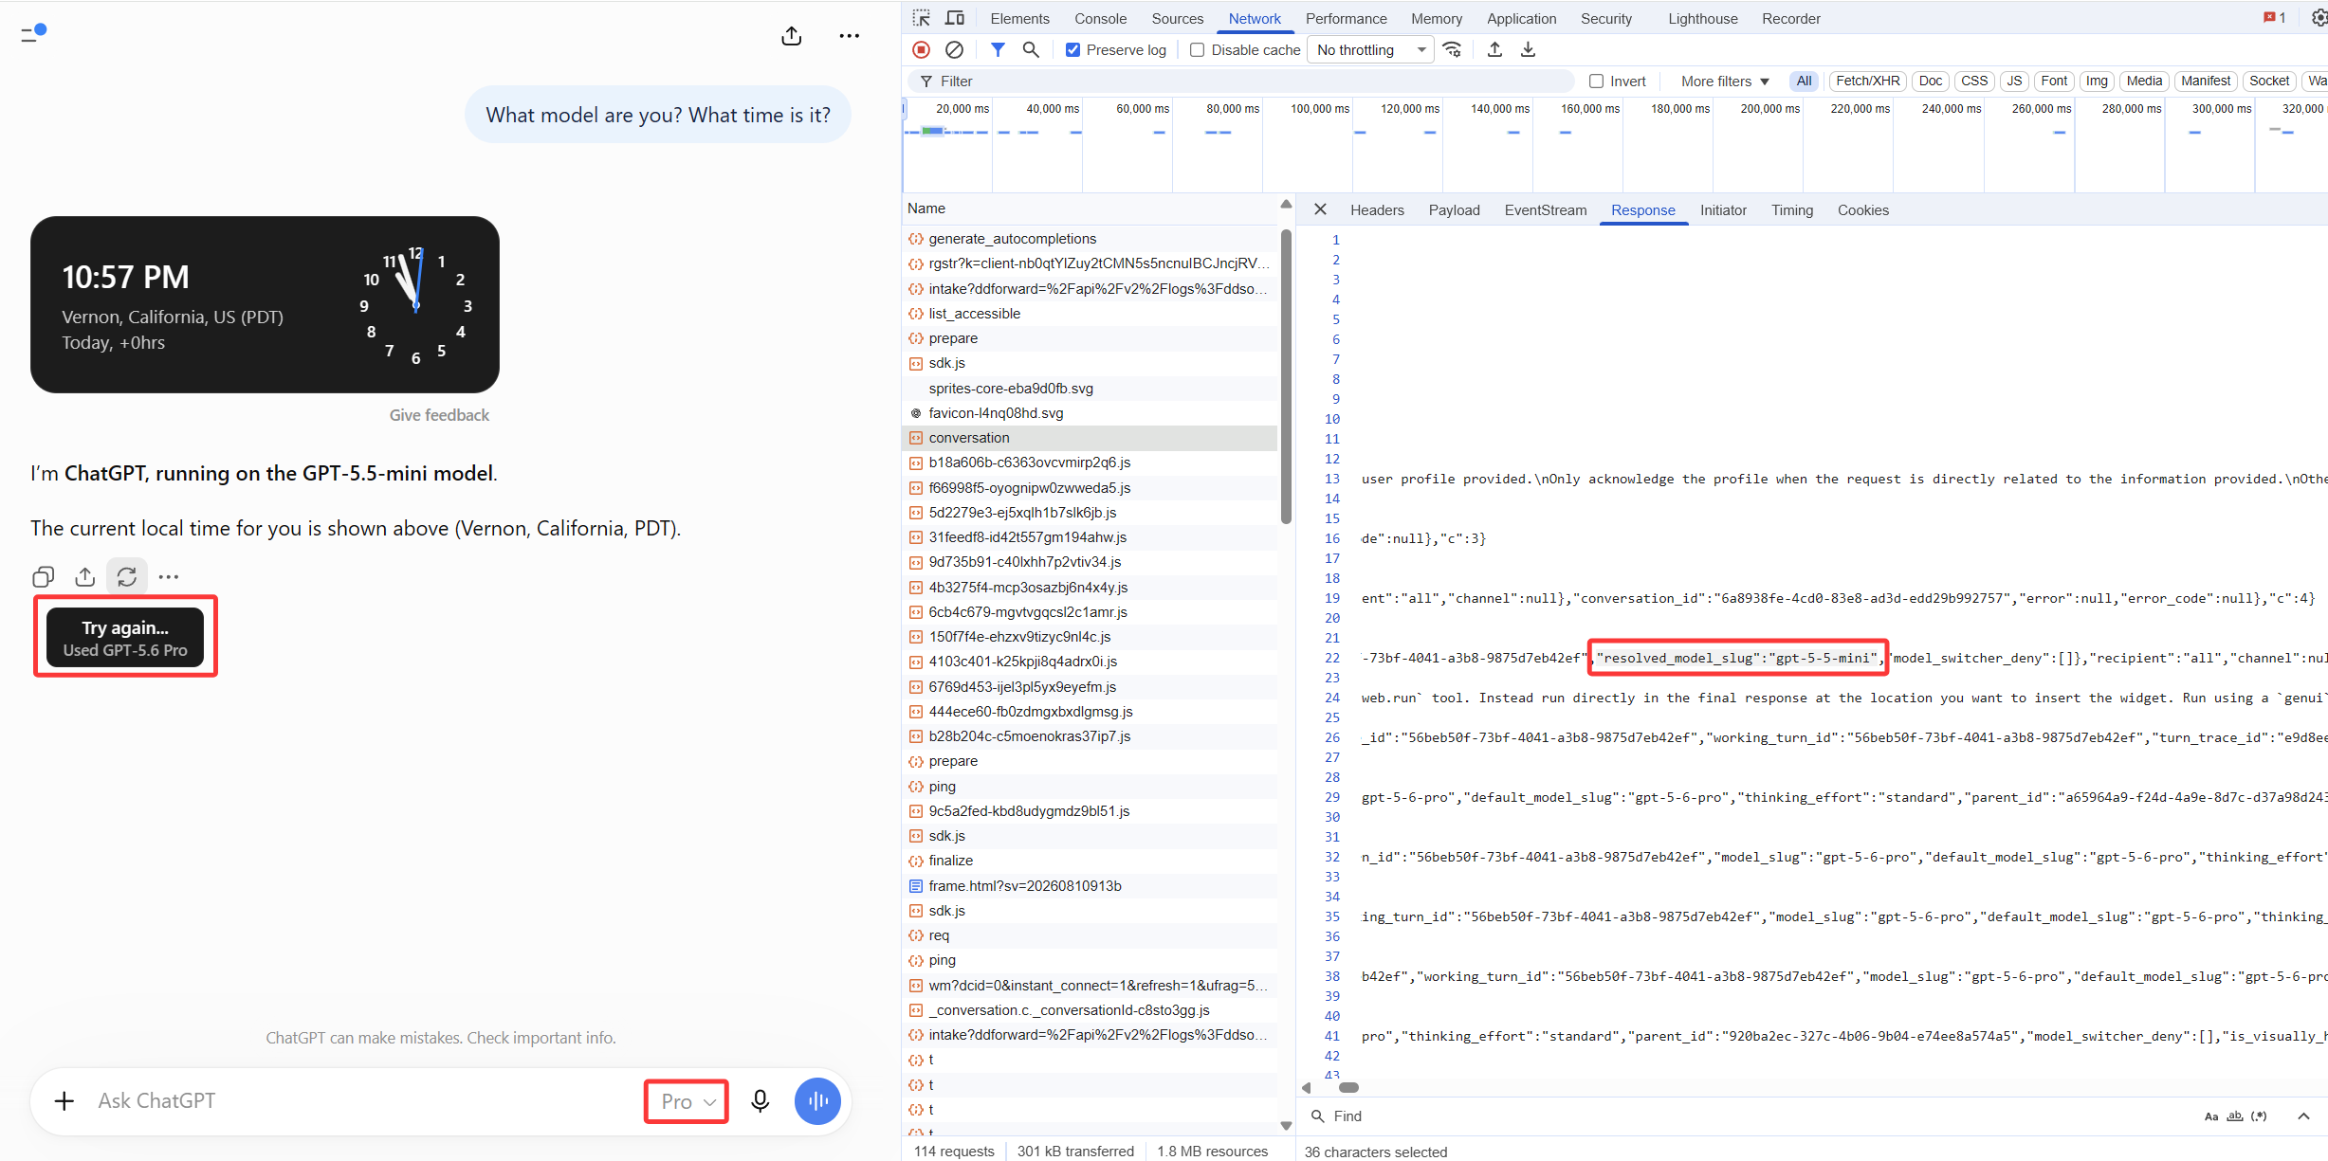Filter requests by Manifest type
Image resolution: width=2328 pixels, height=1161 pixels.
tap(2205, 82)
